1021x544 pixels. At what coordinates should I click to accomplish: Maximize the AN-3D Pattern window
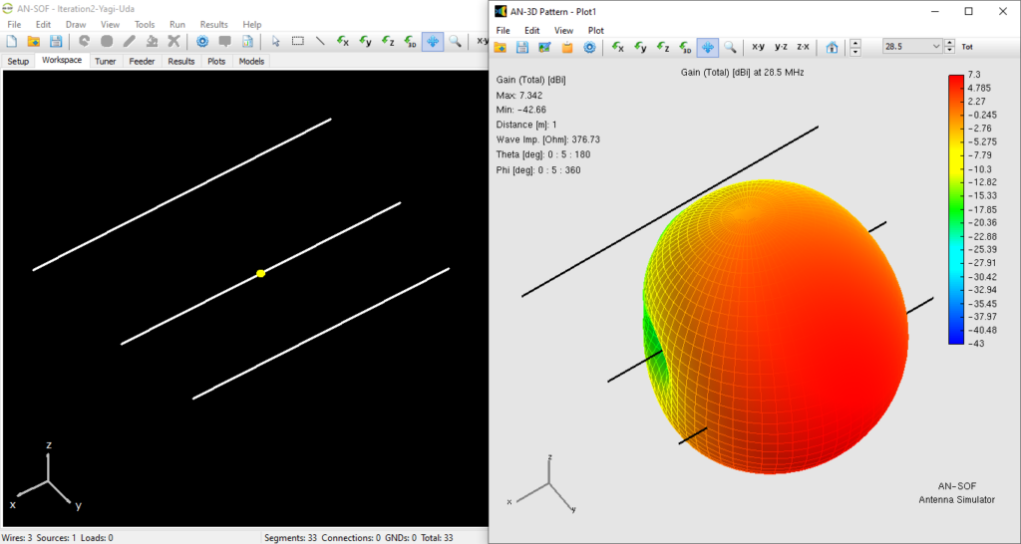coord(969,11)
